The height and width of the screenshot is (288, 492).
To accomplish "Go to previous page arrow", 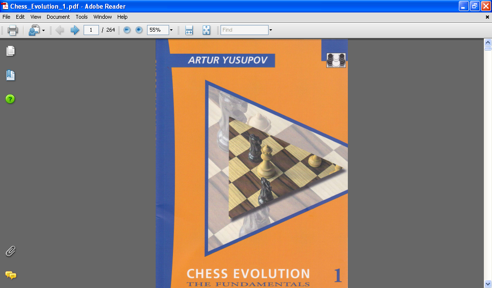I will pos(60,30).
